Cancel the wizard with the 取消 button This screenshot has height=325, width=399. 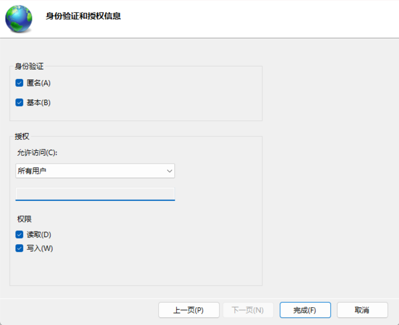point(363,310)
